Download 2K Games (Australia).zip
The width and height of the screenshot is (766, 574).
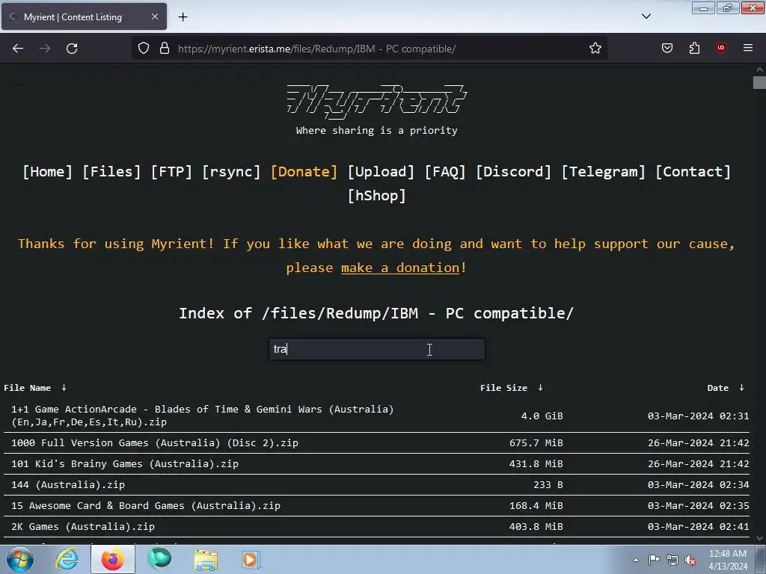(x=82, y=527)
